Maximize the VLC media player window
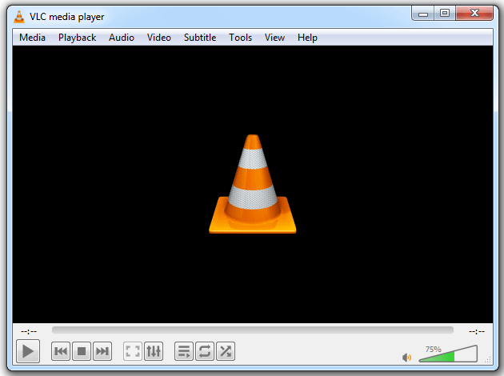504x376 pixels. tap(445, 14)
